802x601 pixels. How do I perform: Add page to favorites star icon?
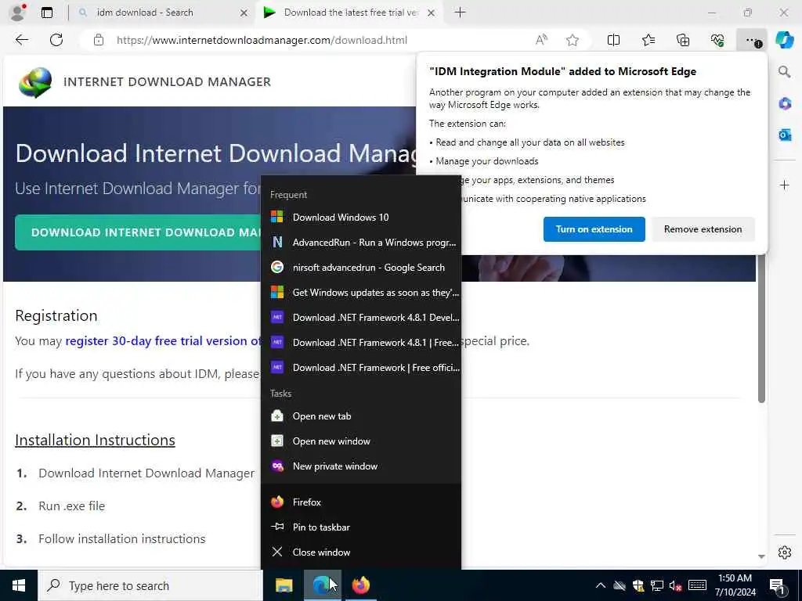click(573, 40)
